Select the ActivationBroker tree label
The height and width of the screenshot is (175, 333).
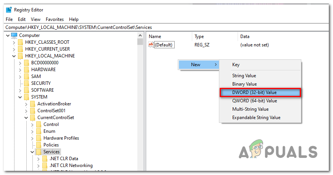point(54,104)
